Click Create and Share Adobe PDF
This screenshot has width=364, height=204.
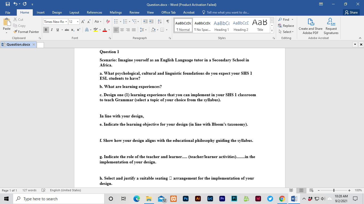pyautogui.click(x=310, y=26)
